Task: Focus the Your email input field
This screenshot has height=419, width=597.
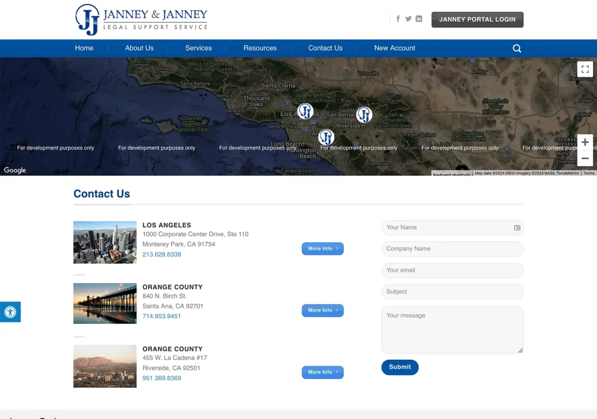Action: (452, 270)
